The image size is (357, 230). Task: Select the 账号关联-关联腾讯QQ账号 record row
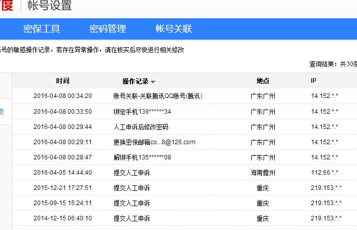(157, 96)
